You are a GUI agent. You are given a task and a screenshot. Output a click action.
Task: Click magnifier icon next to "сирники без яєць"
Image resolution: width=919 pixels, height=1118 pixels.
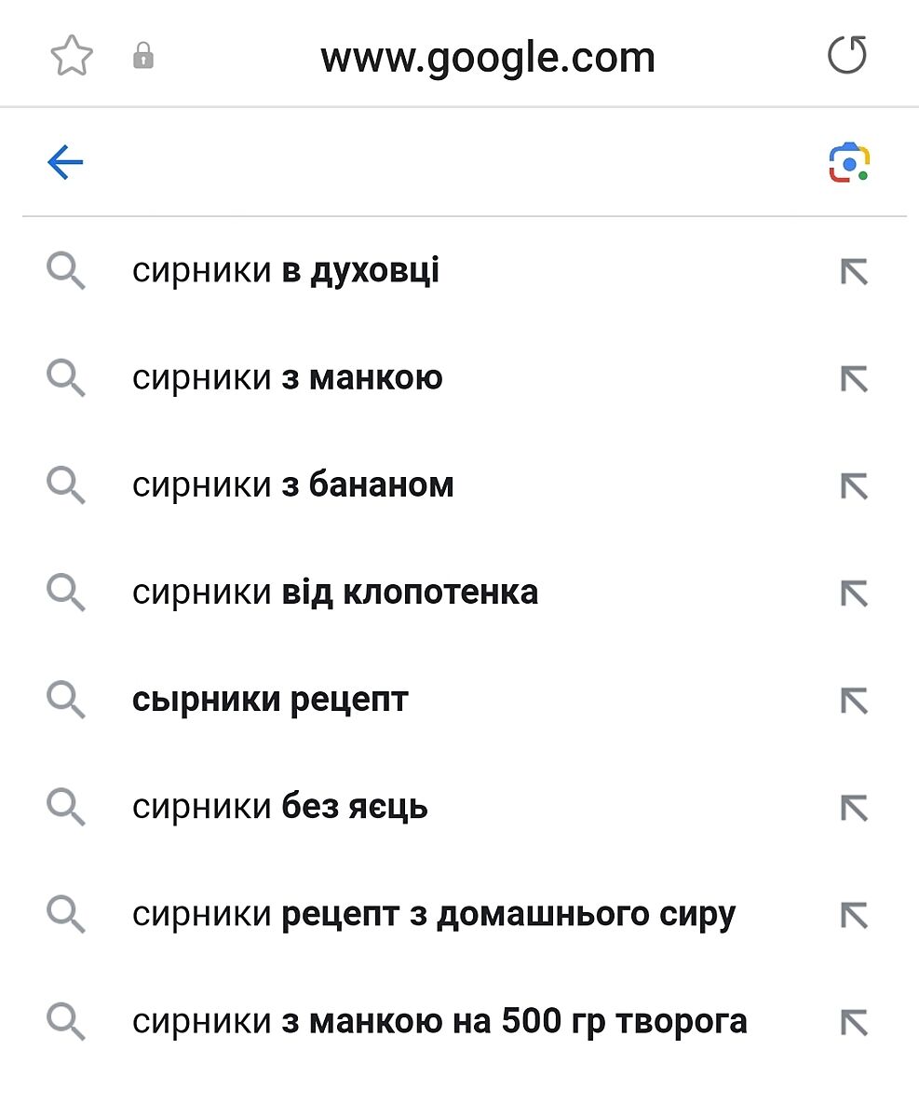66,807
